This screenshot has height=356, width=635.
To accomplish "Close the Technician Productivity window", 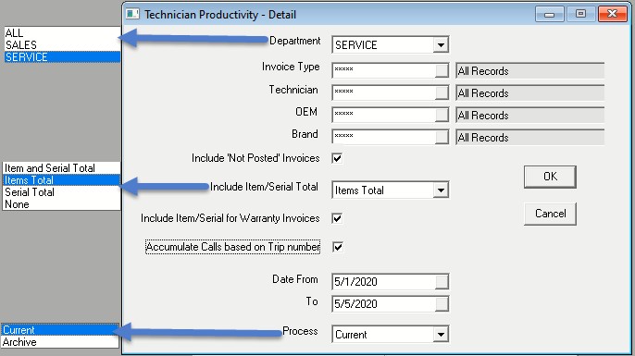I will point(613,14).
